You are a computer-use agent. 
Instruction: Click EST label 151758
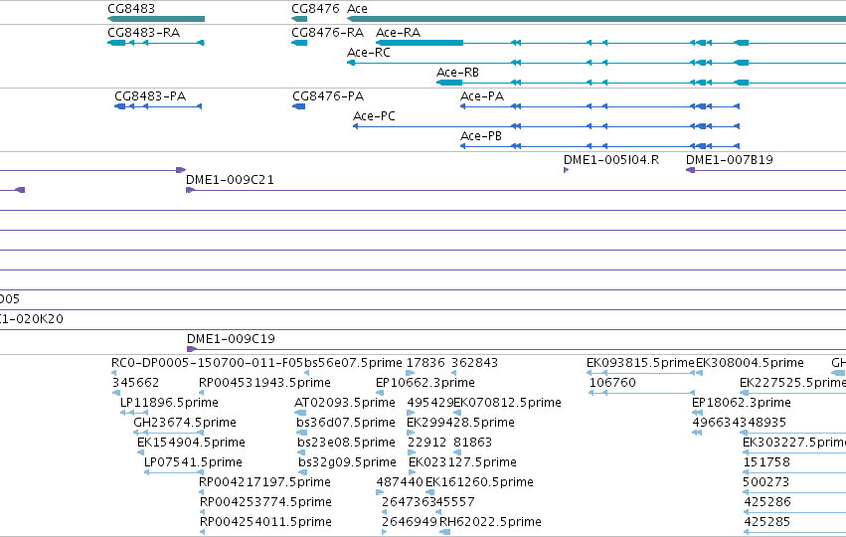pos(766,462)
